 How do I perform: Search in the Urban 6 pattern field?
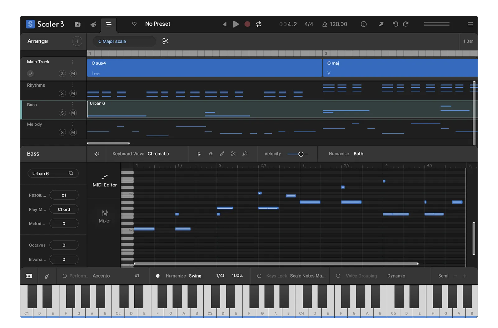click(x=53, y=173)
